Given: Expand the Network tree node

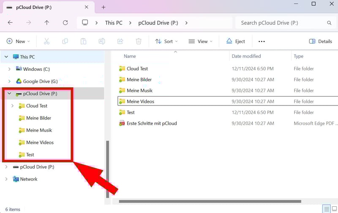Looking at the screenshot, I should pyautogui.click(x=6, y=179).
